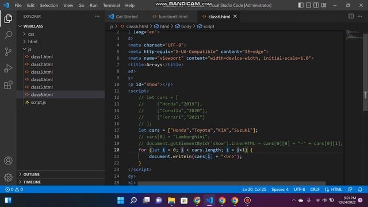Show hidden tray icons chevron
This screenshot has height=207, width=368.
tap(294, 200)
